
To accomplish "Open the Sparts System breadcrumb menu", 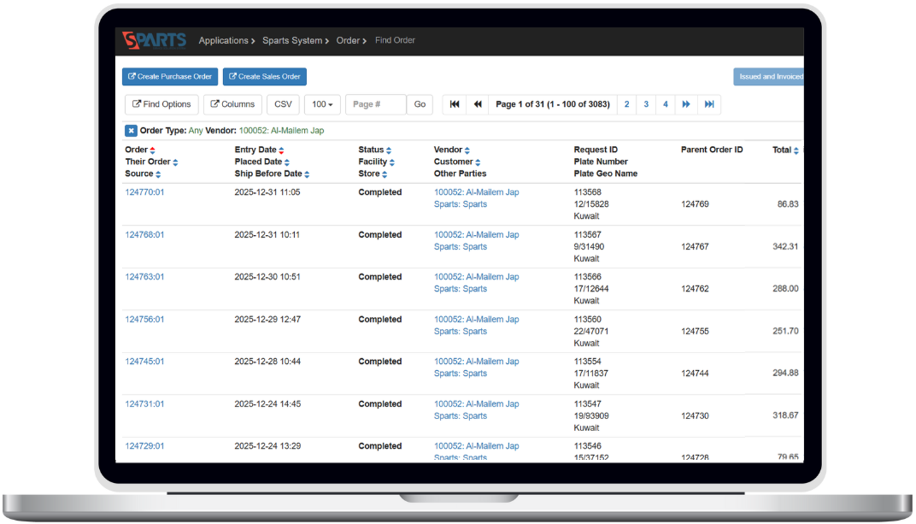I will click(x=296, y=40).
